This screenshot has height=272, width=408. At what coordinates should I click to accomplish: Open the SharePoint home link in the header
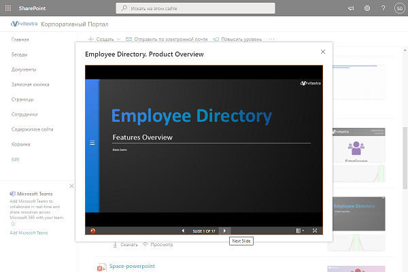32,8
